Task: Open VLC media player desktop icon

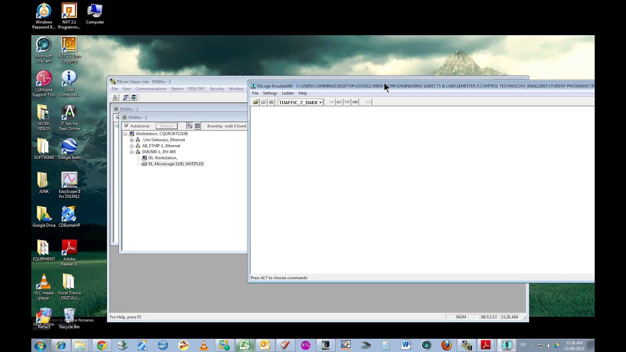Action: (44, 287)
